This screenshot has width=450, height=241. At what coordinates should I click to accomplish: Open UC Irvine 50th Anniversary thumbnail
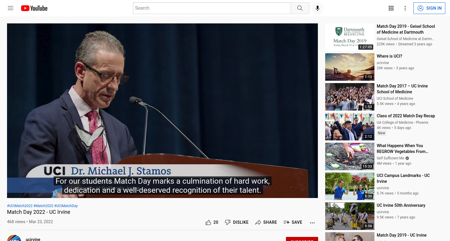tap(350, 216)
